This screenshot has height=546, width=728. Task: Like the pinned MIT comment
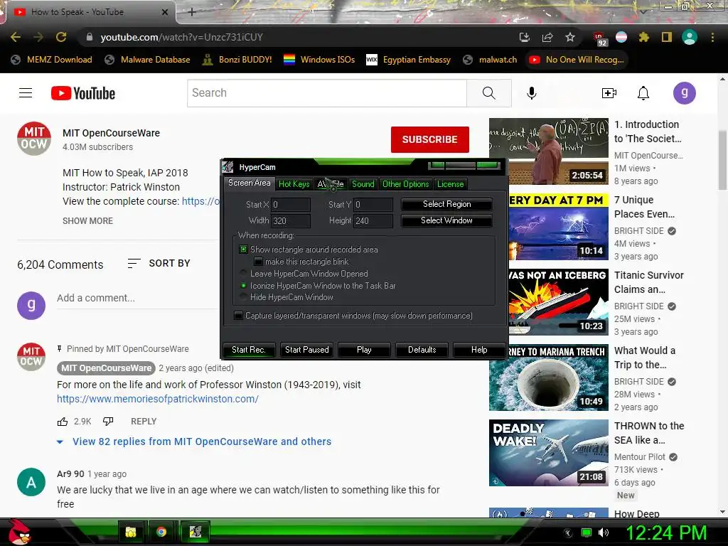pyautogui.click(x=63, y=422)
